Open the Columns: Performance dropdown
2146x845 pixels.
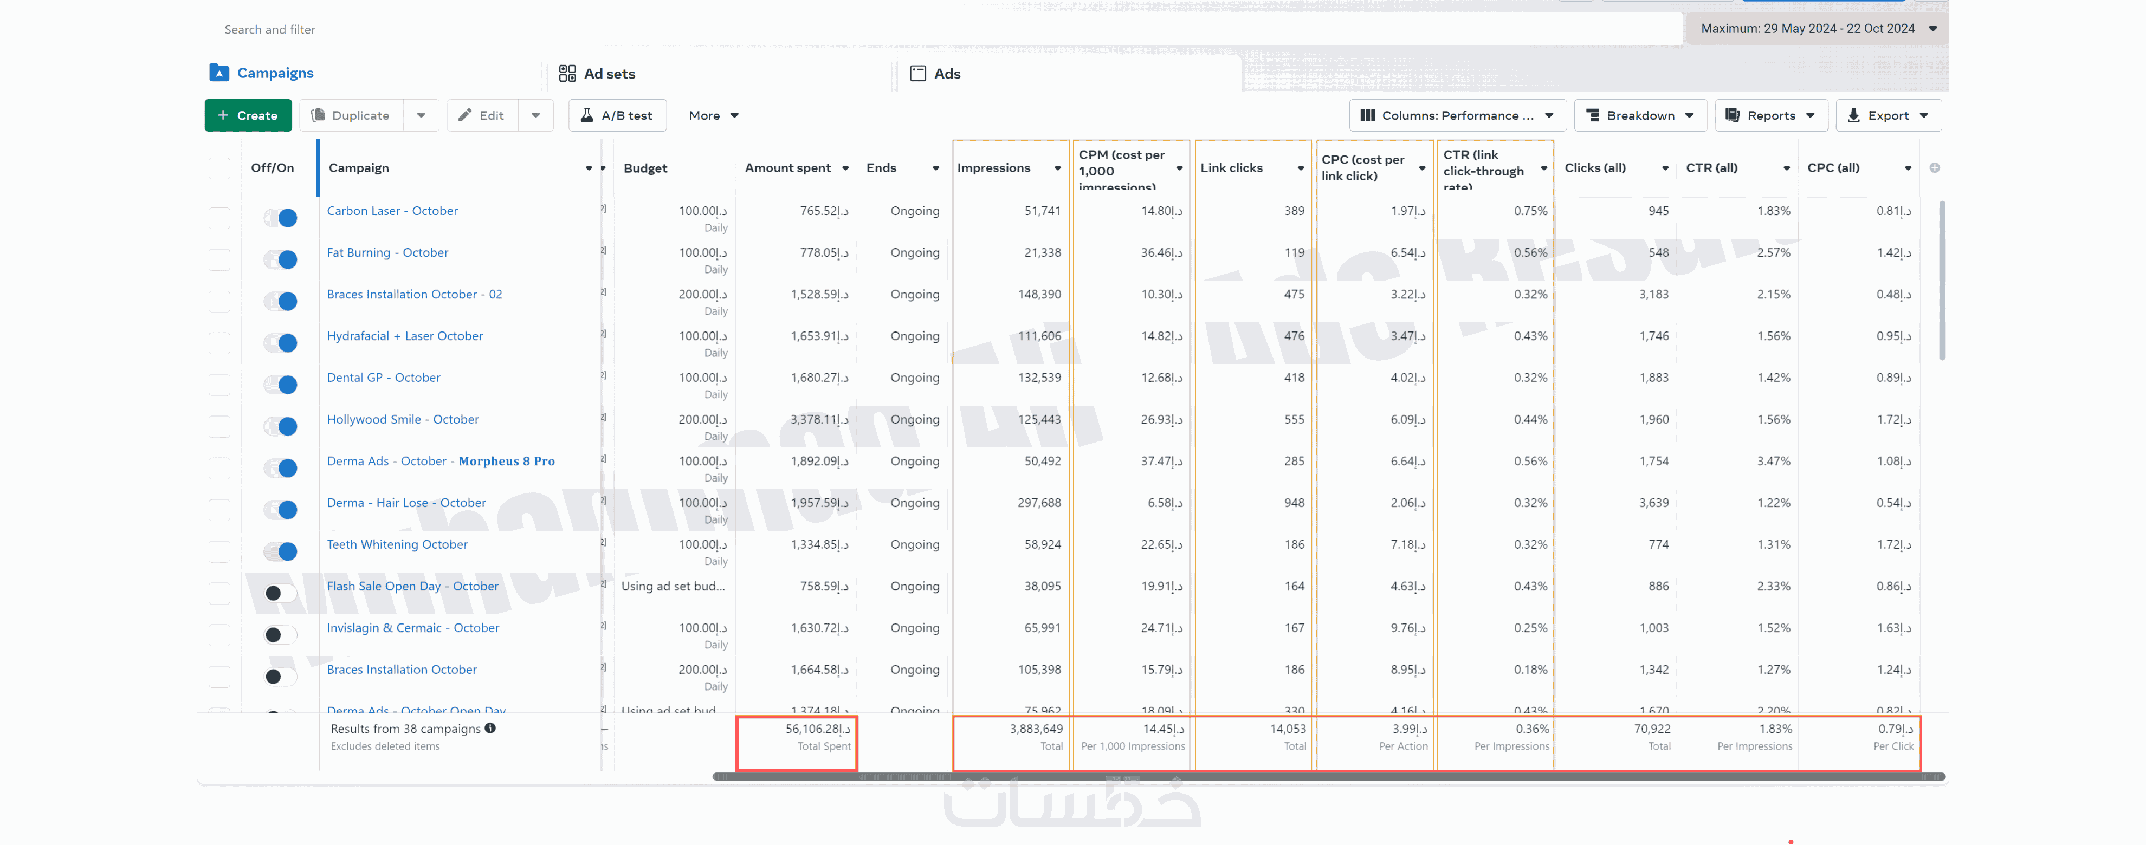1457,115
